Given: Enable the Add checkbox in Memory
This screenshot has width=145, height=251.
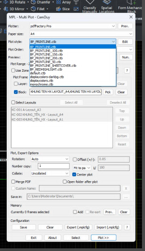Looking at the screenshot, I should click(x=75, y=212).
